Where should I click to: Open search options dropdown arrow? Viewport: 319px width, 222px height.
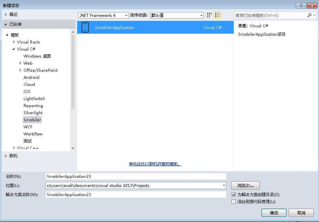pos(314,15)
